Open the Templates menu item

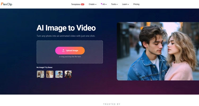tap(76, 4)
